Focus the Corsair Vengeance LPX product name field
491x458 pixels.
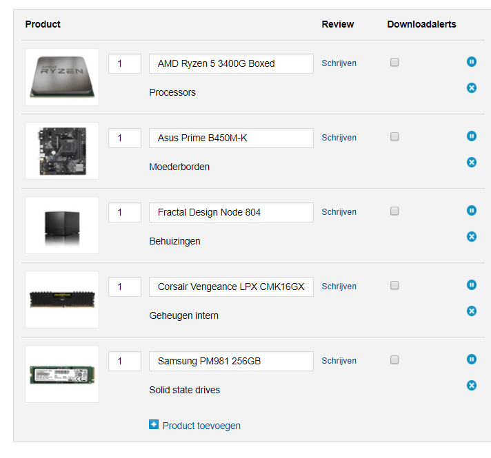(231, 287)
